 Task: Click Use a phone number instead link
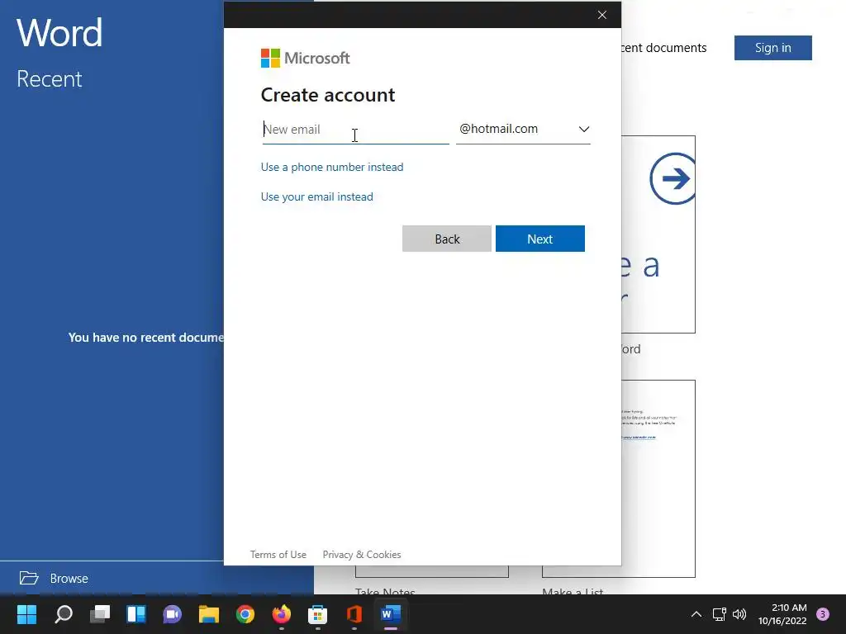pyautogui.click(x=332, y=167)
